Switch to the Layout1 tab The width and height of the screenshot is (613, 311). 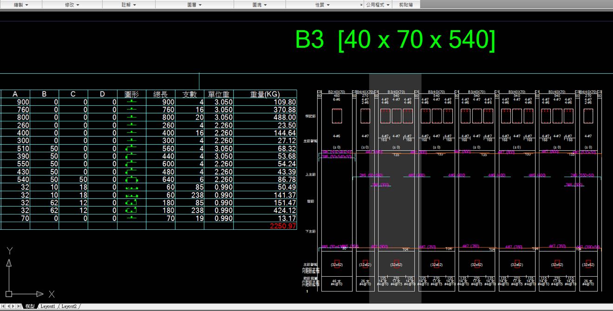pyautogui.click(x=48, y=306)
